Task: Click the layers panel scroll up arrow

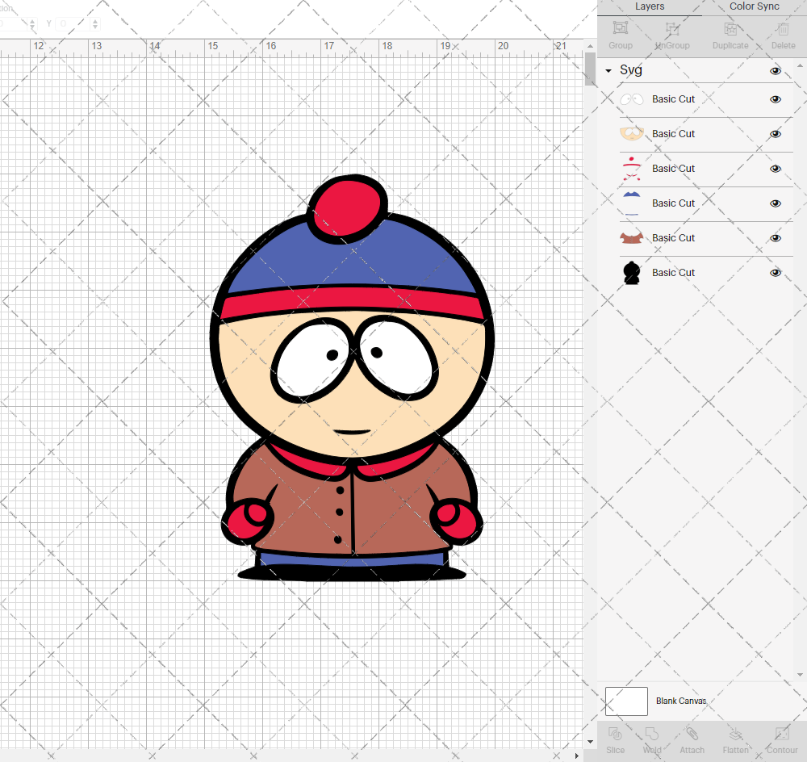Action: pyautogui.click(x=799, y=66)
